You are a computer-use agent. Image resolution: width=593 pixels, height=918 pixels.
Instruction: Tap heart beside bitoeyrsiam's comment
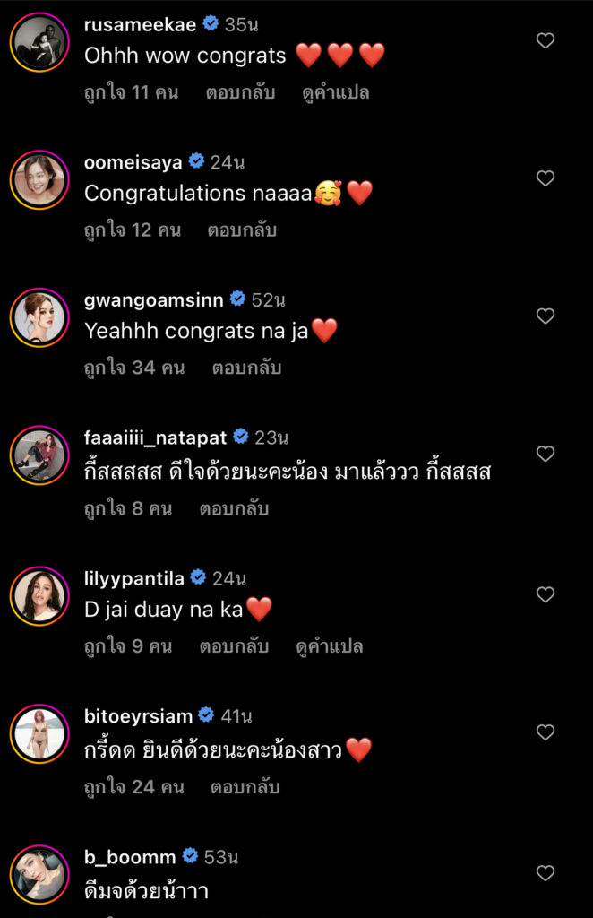click(545, 732)
